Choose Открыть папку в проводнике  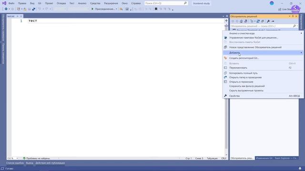click(x=263, y=77)
